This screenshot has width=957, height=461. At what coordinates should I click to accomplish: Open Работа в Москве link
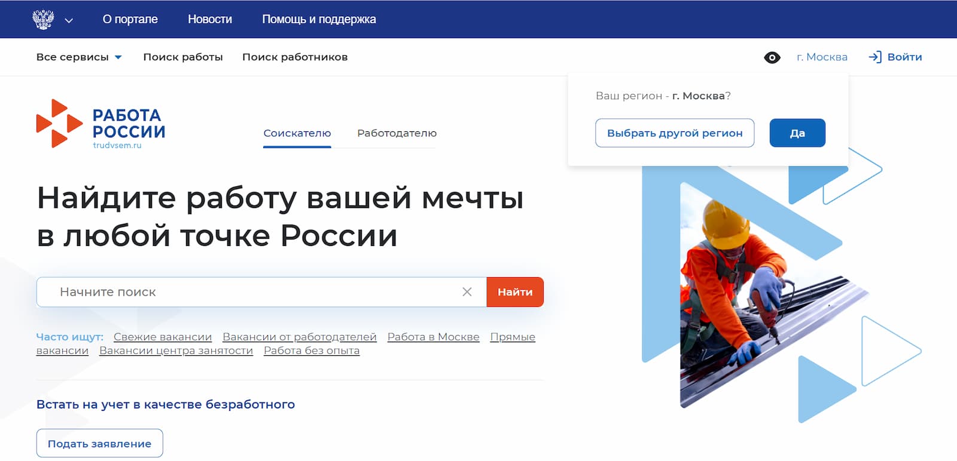434,337
